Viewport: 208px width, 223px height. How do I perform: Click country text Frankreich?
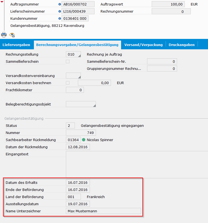(x=96, y=197)
